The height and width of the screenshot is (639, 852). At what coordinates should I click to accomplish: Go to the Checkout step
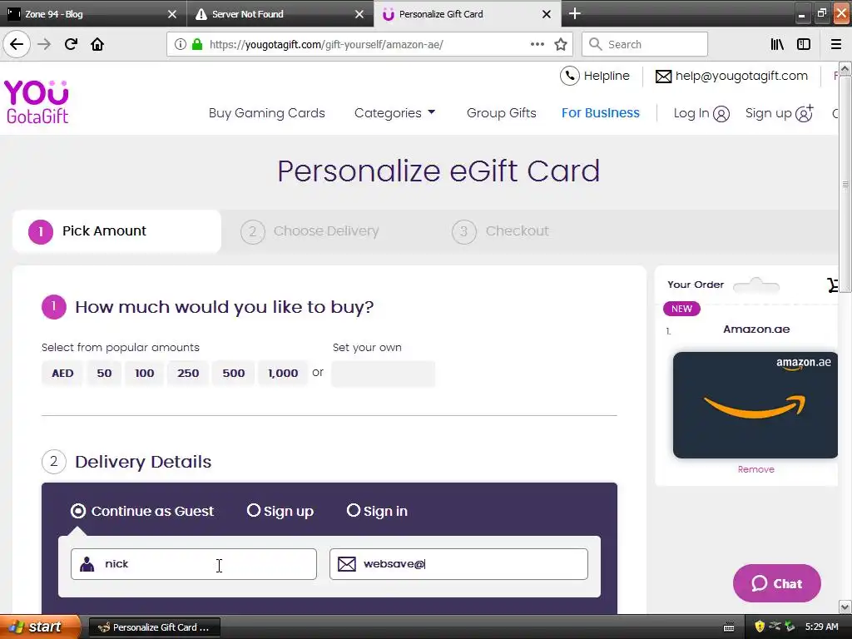click(x=500, y=231)
